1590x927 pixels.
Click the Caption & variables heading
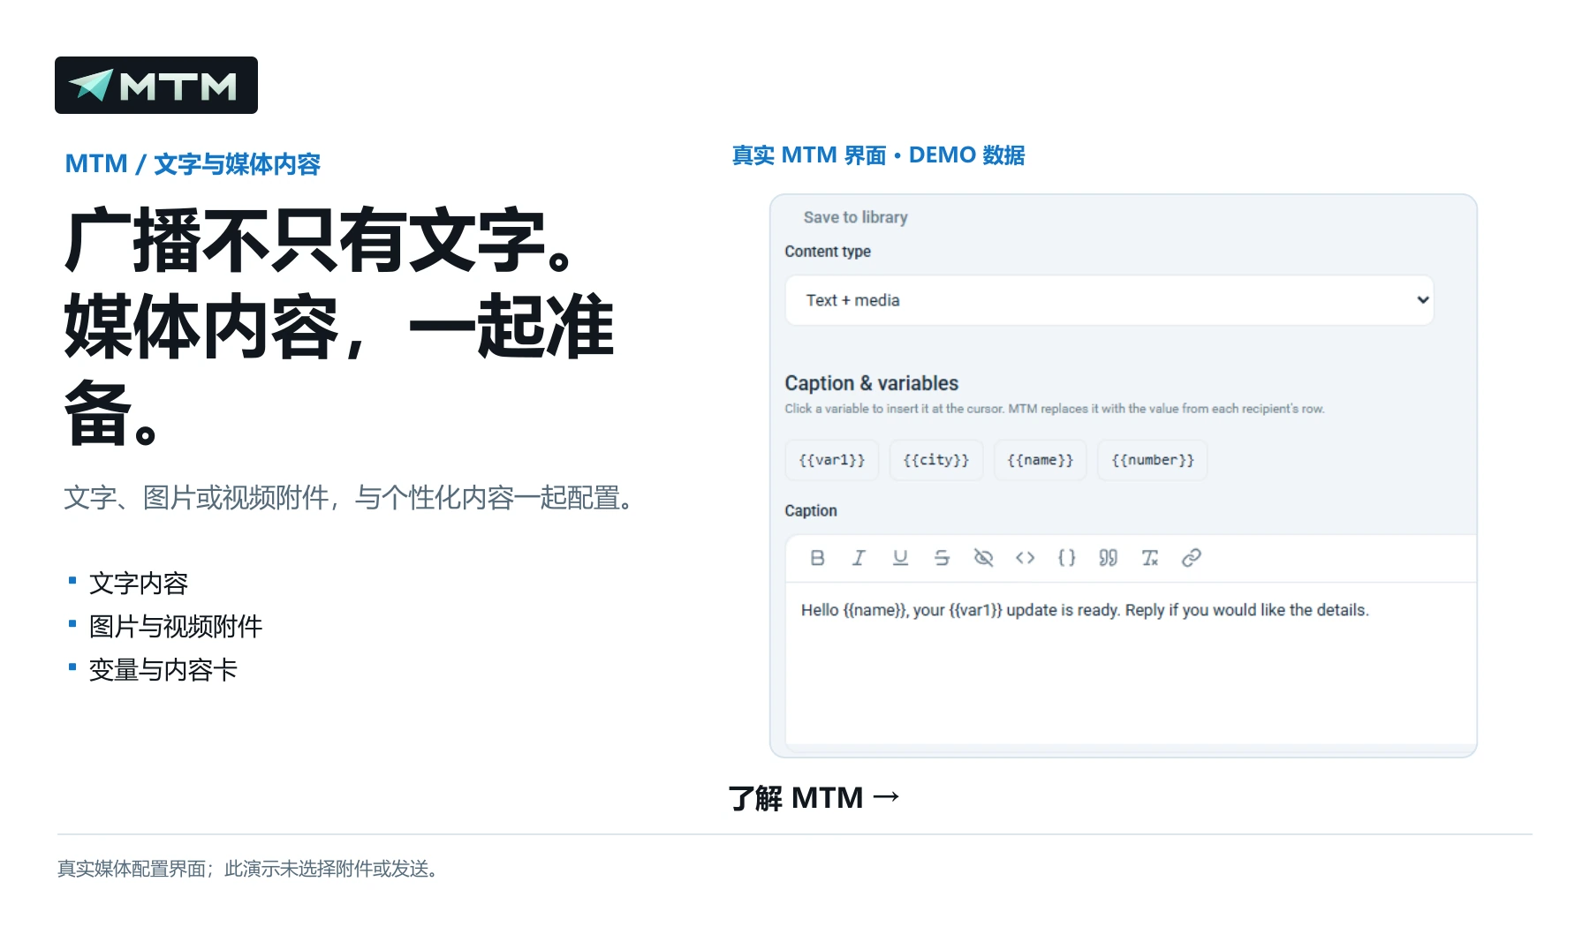coord(872,383)
